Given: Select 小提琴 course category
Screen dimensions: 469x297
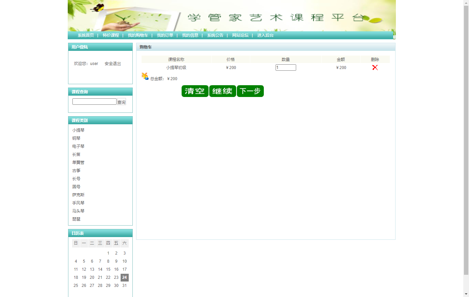Looking at the screenshot, I should pyautogui.click(x=78, y=130).
